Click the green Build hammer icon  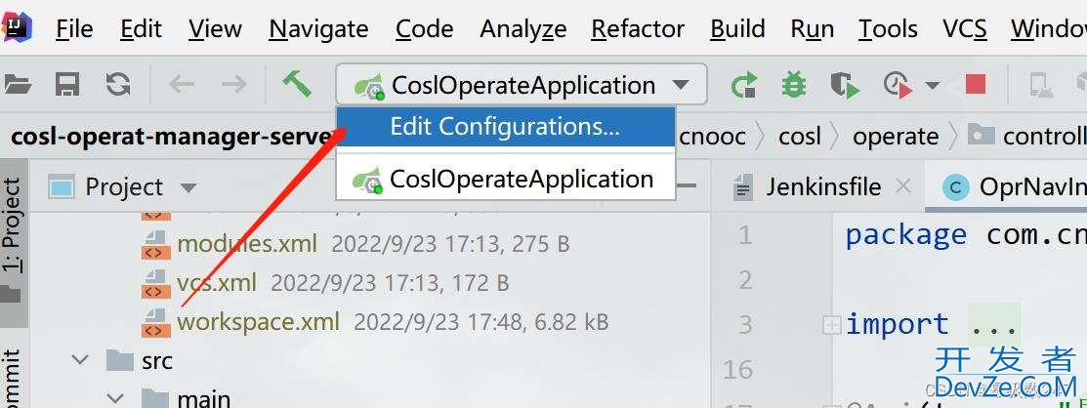(297, 85)
